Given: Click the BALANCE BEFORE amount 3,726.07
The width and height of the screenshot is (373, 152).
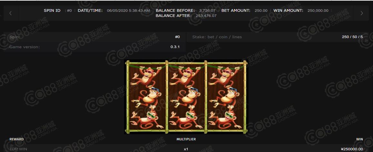Looking at the screenshot, I should tap(207, 11).
